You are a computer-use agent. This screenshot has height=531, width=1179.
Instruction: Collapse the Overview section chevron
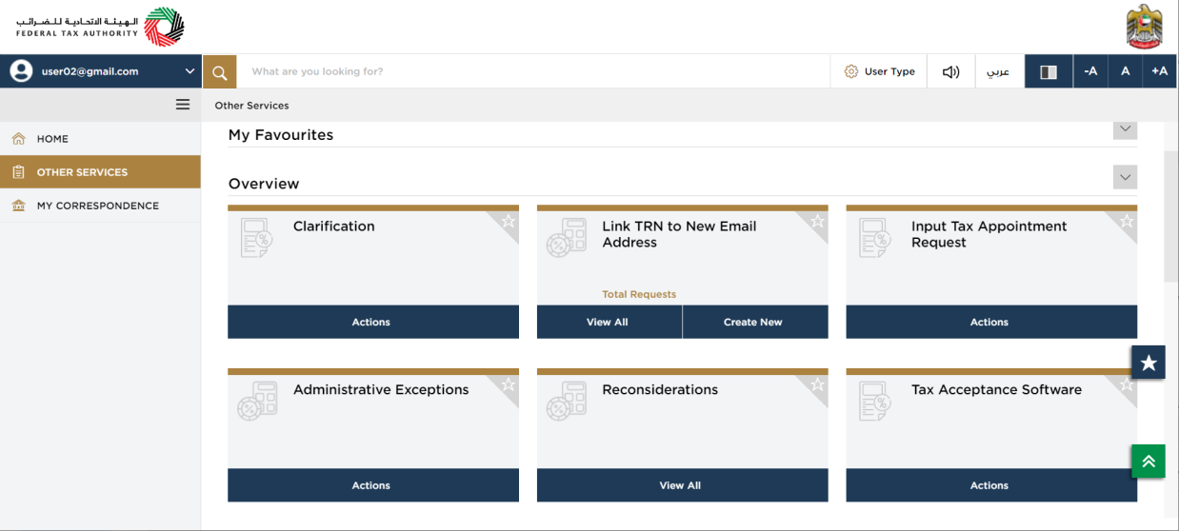[1125, 177]
